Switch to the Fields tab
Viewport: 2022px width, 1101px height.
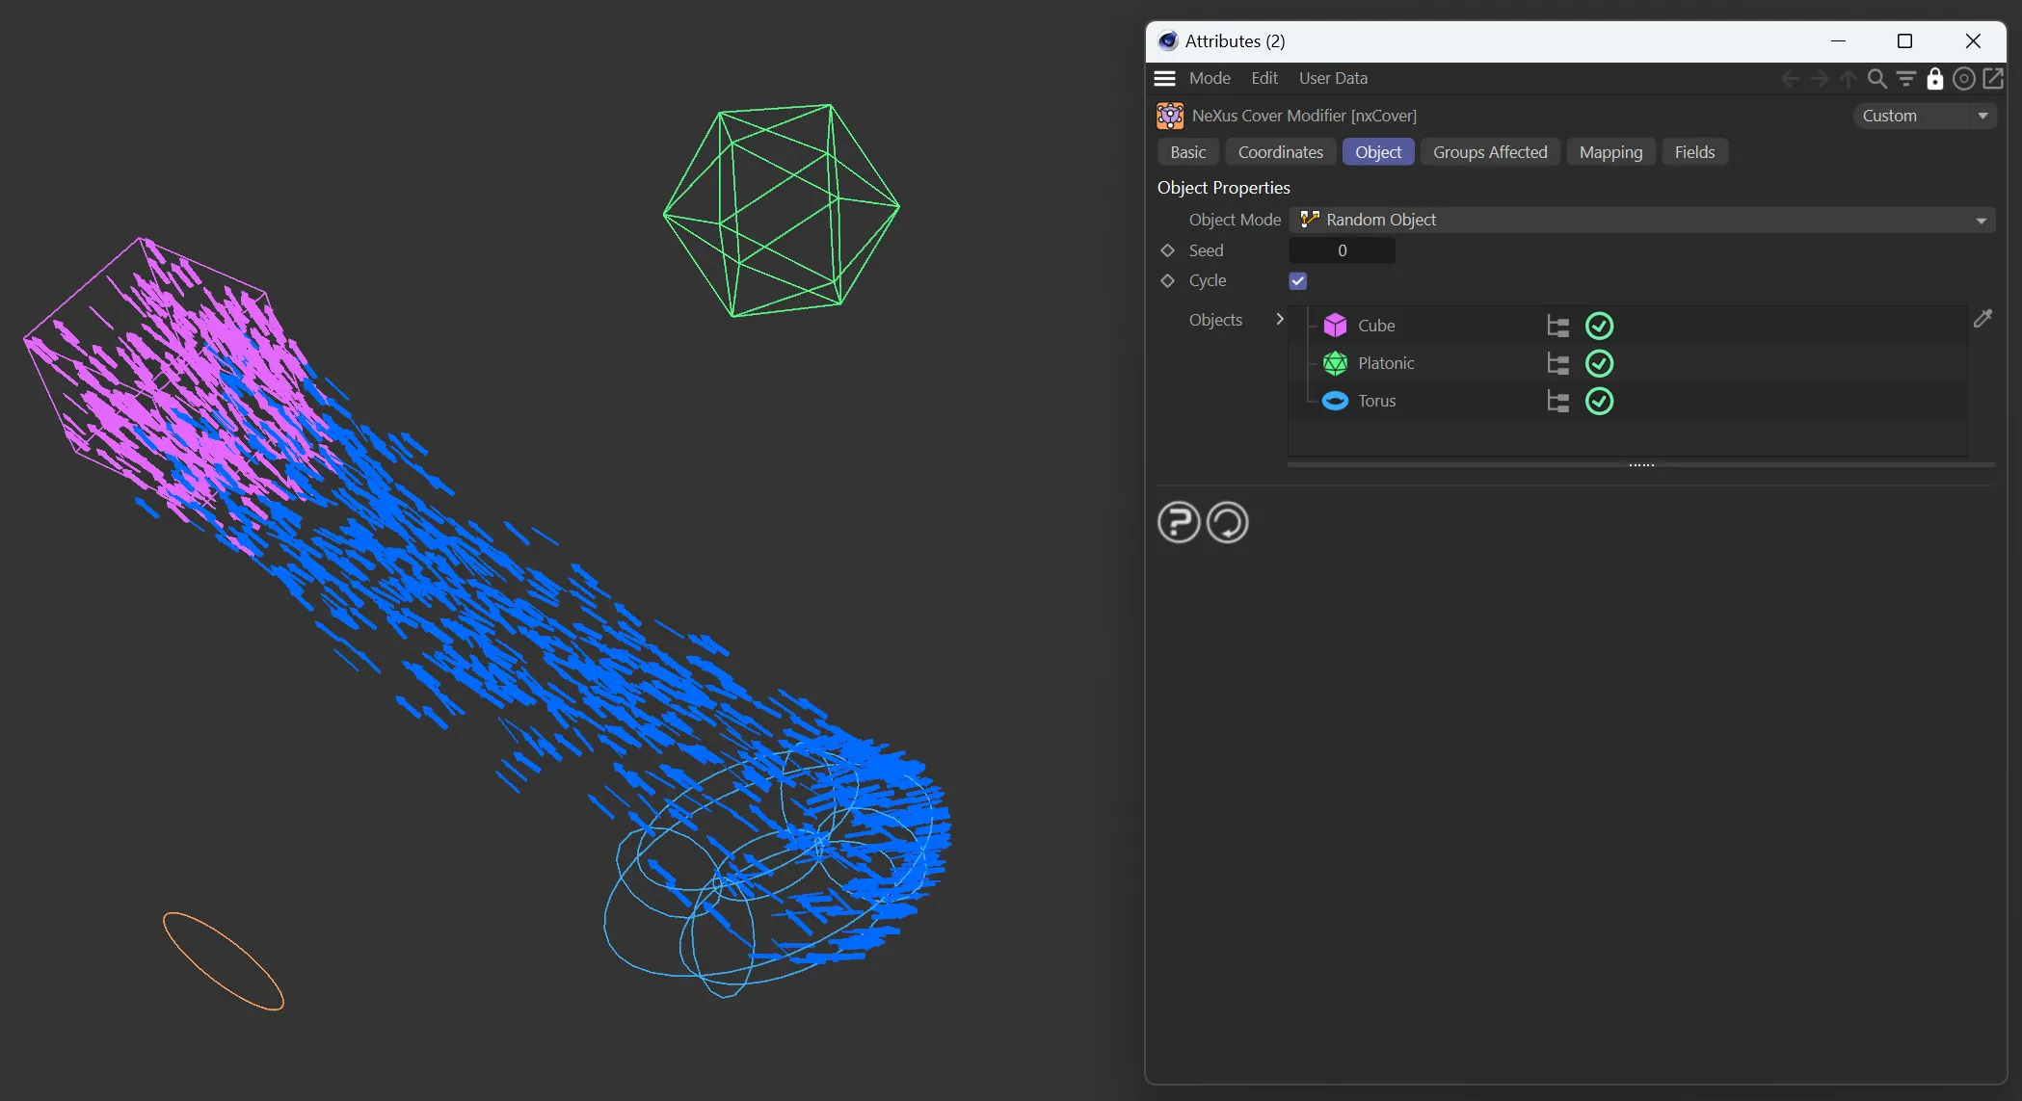(x=1694, y=152)
